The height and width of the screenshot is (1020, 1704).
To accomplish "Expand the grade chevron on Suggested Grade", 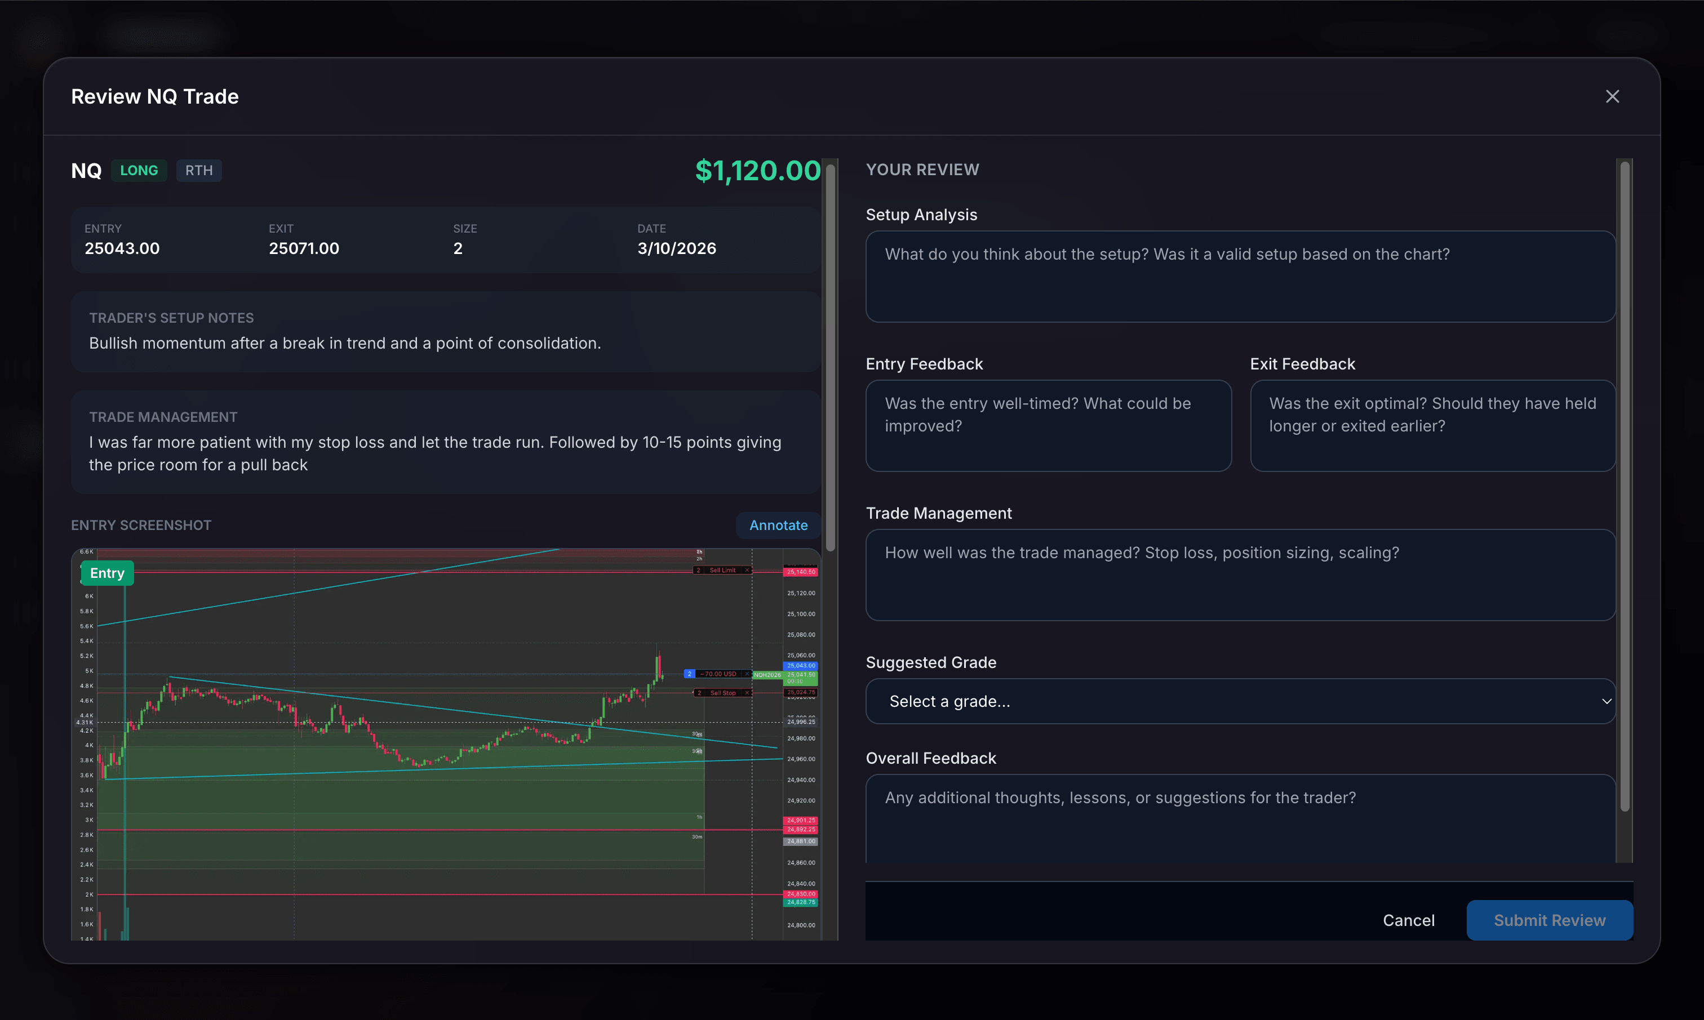I will 1607,702.
